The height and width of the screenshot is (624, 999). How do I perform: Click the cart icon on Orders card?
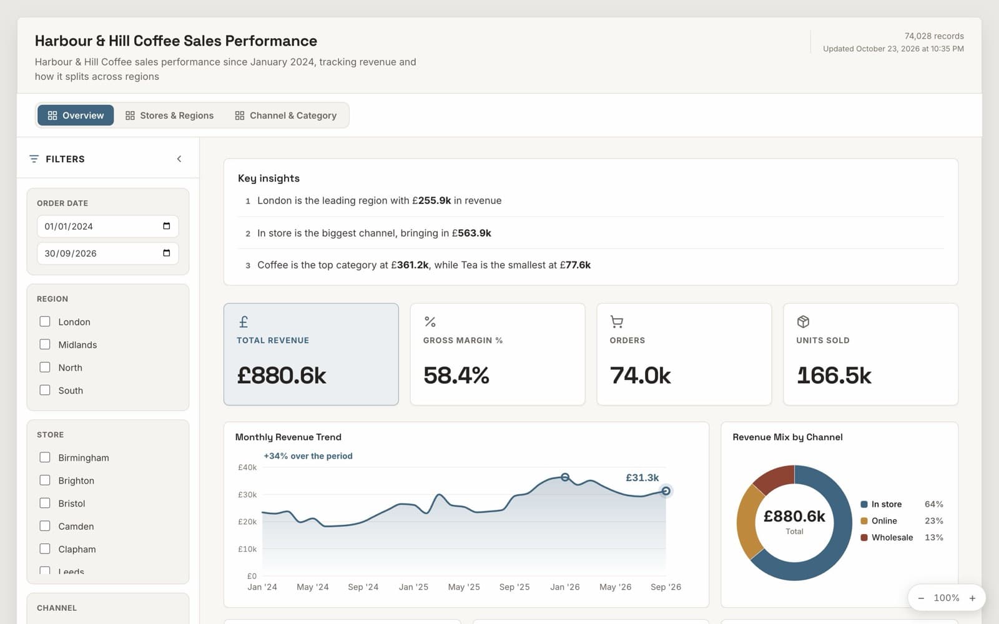pos(617,322)
